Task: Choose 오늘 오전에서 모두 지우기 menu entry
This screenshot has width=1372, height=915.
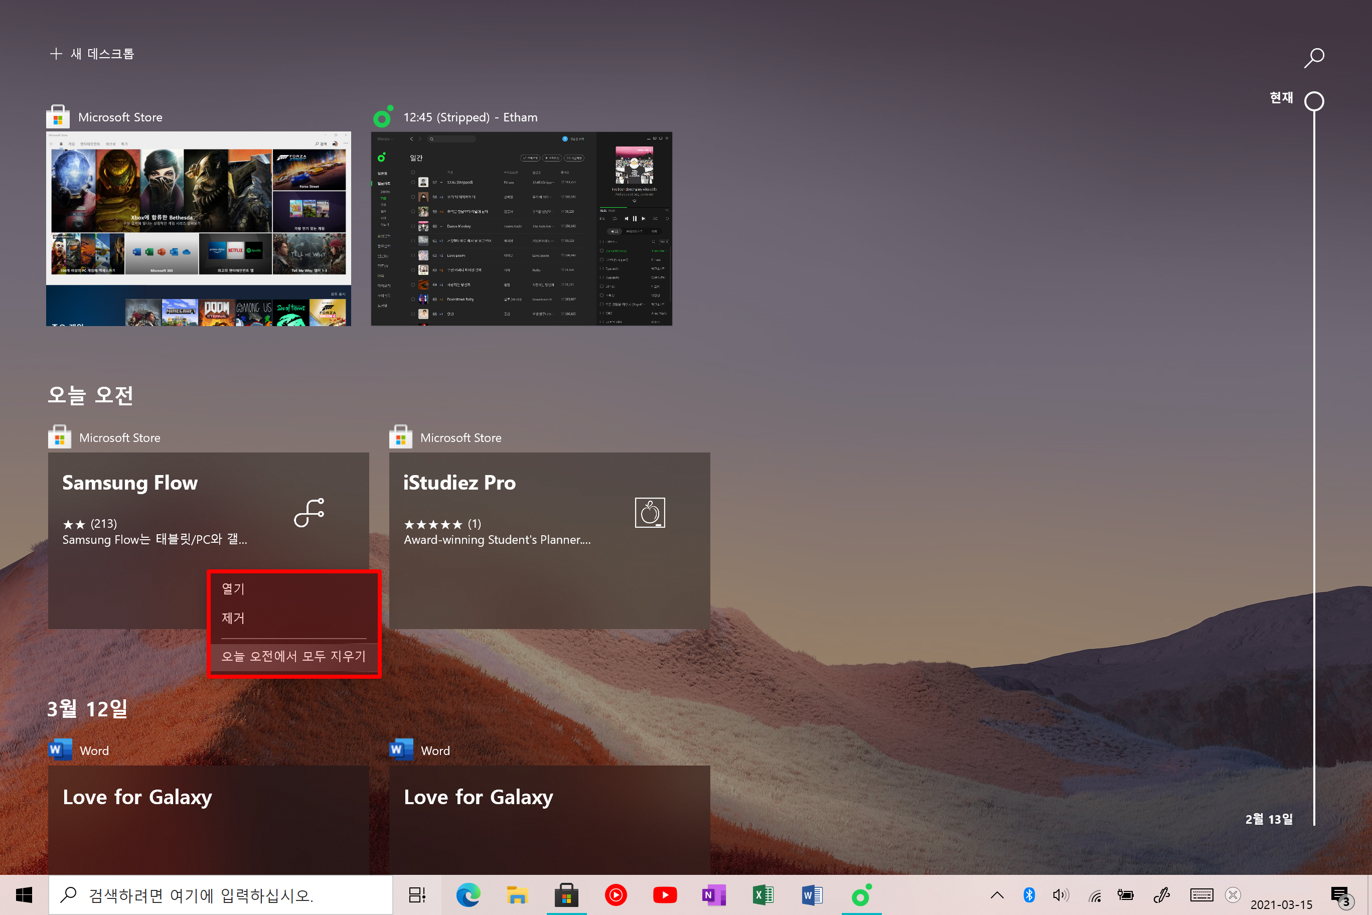Action: (293, 656)
